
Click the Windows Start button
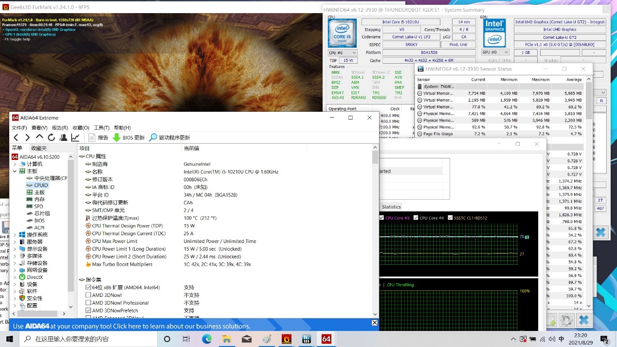pos(9,339)
